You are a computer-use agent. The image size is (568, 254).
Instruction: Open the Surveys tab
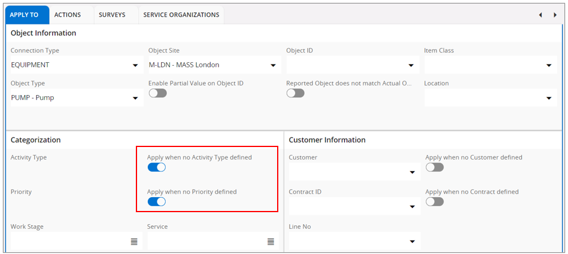(x=112, y=14)
